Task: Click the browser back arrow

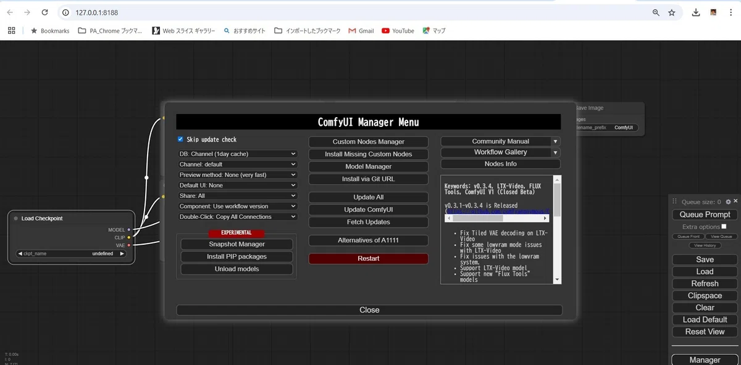Action: click(x=10, y=12)
